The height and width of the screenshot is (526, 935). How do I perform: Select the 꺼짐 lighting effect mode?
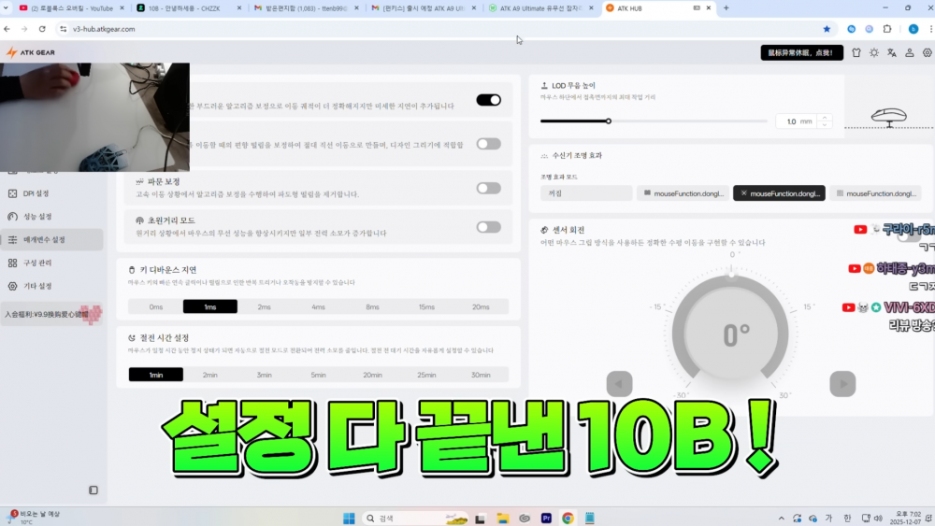[x=586, y=193]
